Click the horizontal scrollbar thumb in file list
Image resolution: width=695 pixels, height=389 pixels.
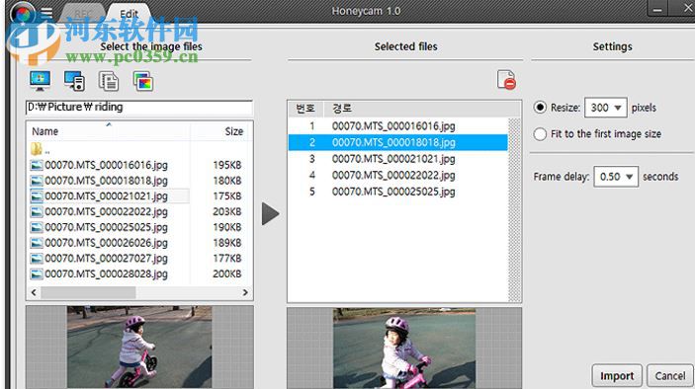[x=89, y=292]
